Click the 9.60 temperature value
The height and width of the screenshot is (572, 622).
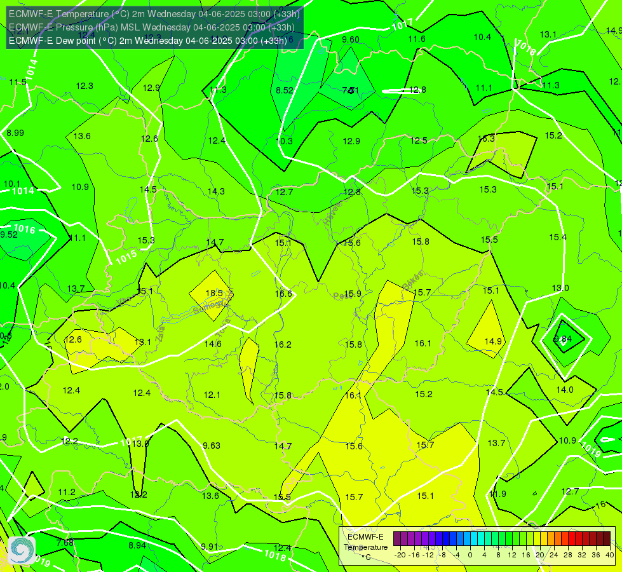351,39
